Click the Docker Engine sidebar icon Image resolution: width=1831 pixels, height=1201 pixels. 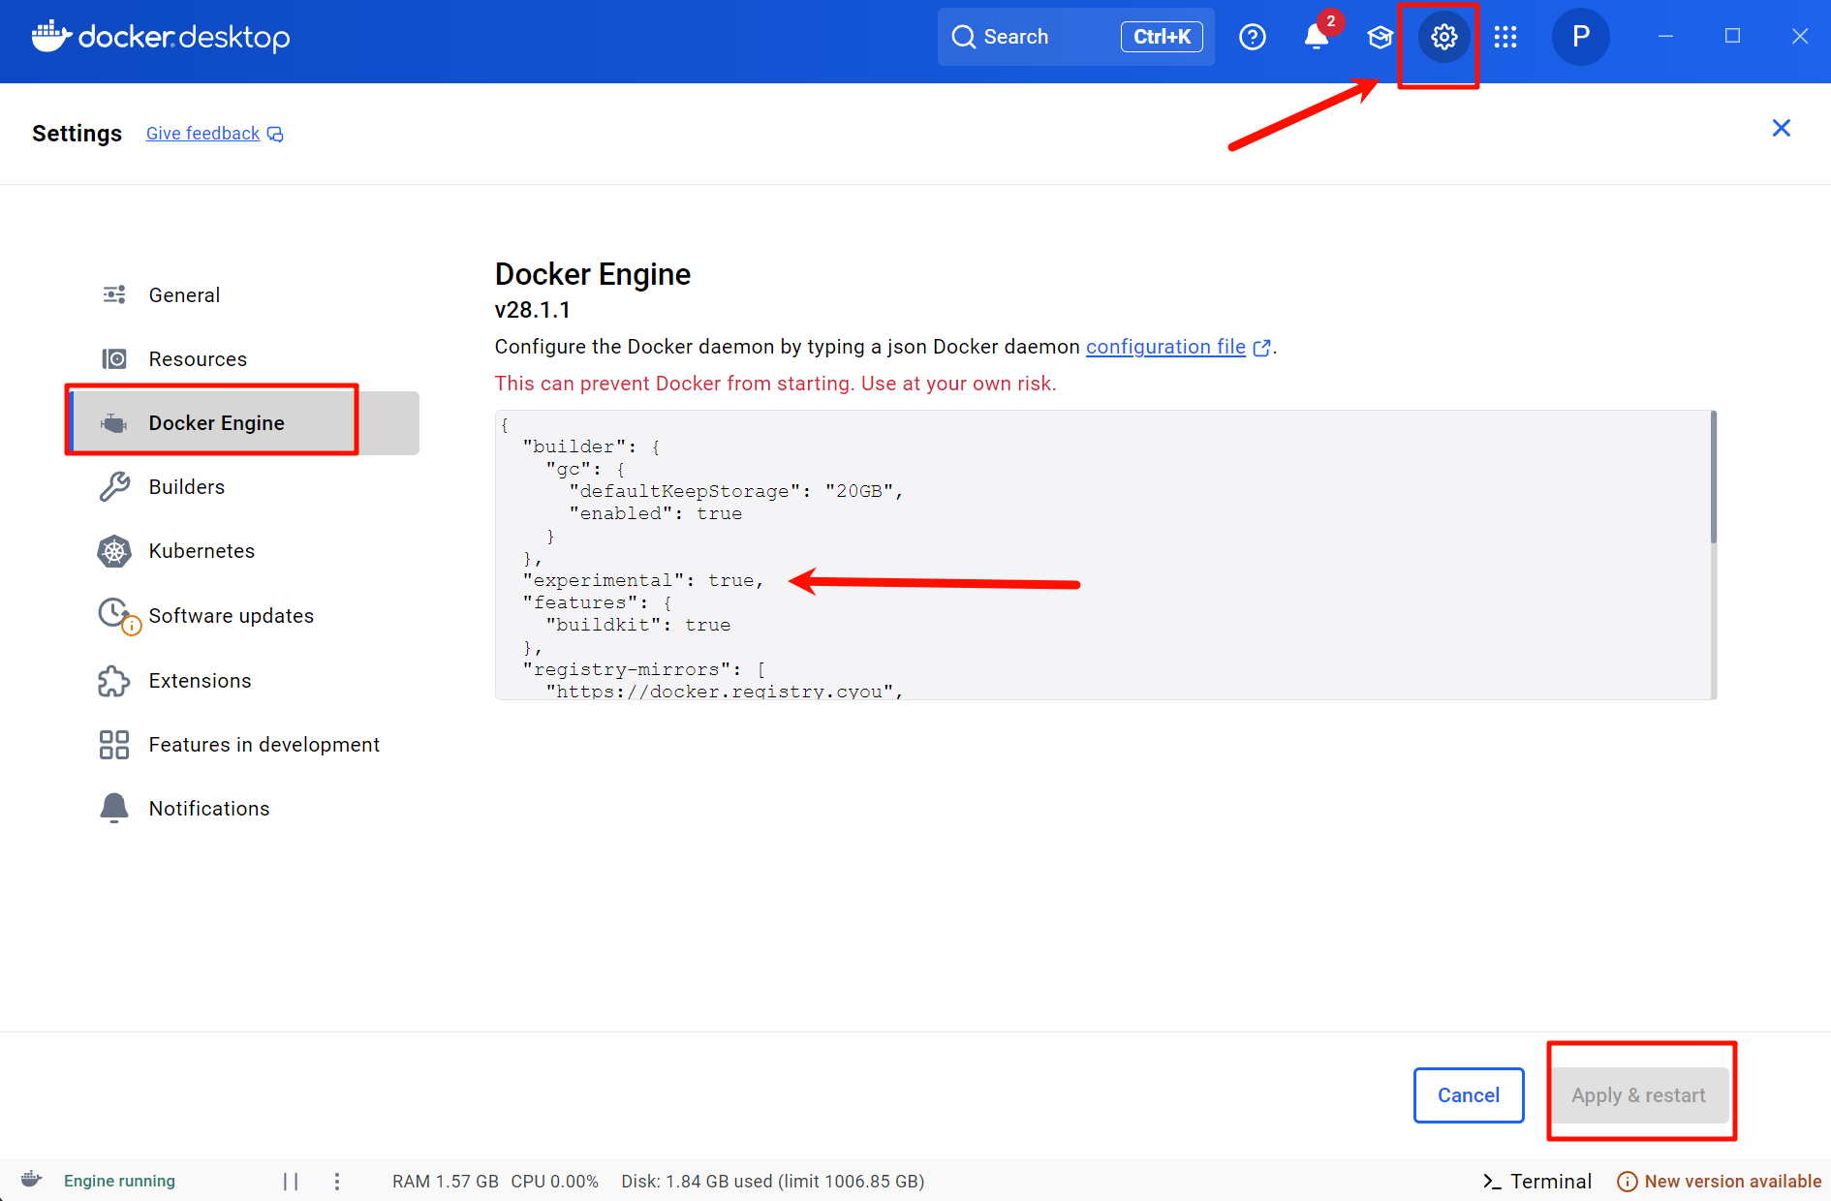pos(114,423)
